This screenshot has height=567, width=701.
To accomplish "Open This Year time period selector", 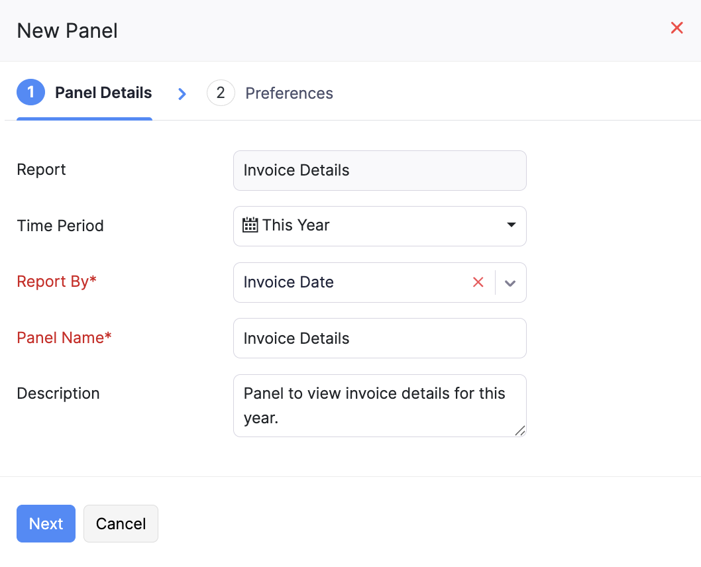I will tap(380, 225).
